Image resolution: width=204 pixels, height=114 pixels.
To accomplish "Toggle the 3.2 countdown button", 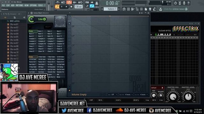I will [x=69, y=2].
